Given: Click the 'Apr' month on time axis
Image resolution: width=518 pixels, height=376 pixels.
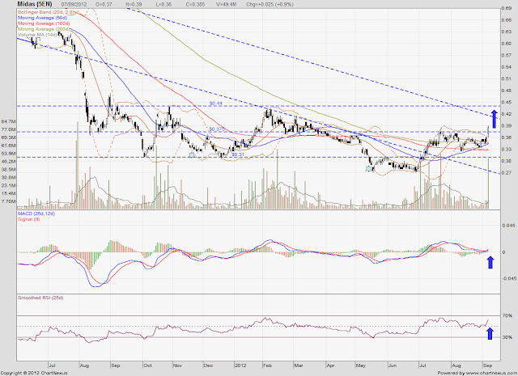Looking at the screenshot, I should (330, 365).
